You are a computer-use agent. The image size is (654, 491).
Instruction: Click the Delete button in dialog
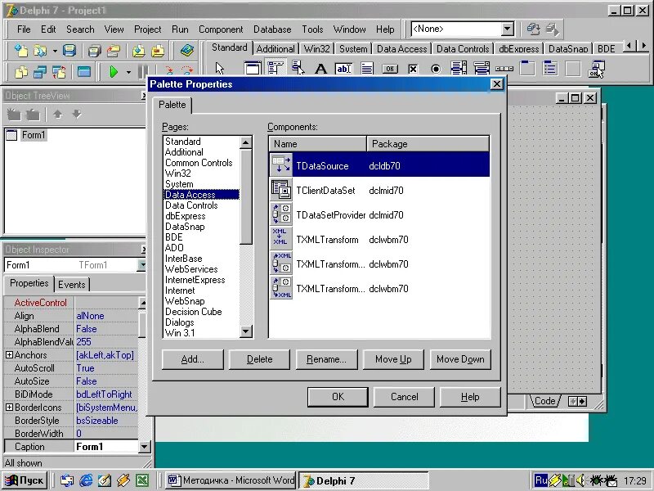point(259,359)
